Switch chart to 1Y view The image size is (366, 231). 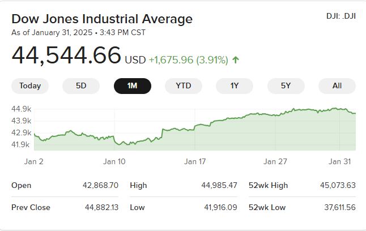tap(234, 85)
